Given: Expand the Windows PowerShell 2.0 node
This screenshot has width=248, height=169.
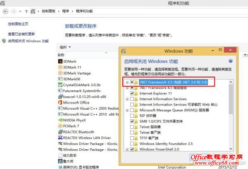Looking at the screenshot, I should point(127,150).
